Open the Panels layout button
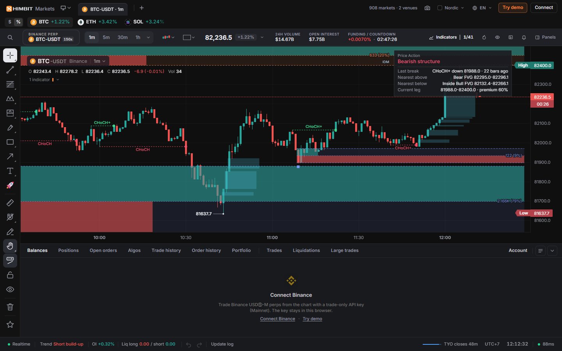Viewport: 562px width, 351px height. pos(545,37)
